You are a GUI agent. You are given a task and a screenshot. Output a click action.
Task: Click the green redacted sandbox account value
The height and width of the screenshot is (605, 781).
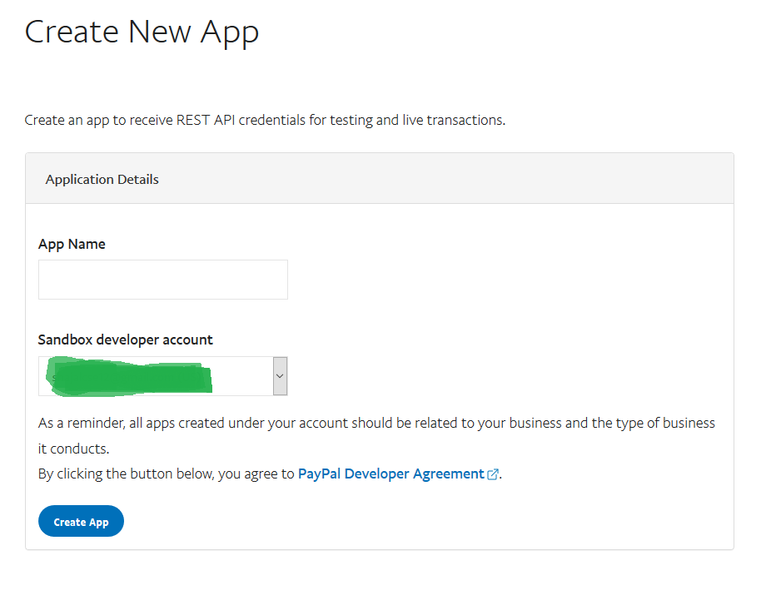(129, 377)
